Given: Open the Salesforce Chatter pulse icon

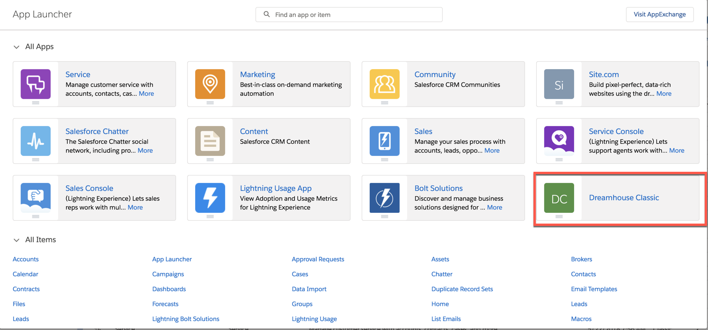Looking at the screenshot, I should pyautogui.click(x=36, y=141).
